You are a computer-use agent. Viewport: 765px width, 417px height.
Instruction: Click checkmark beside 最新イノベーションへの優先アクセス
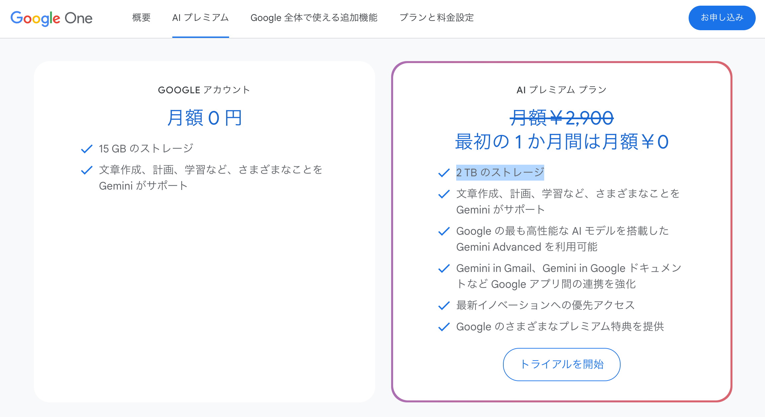444,305
